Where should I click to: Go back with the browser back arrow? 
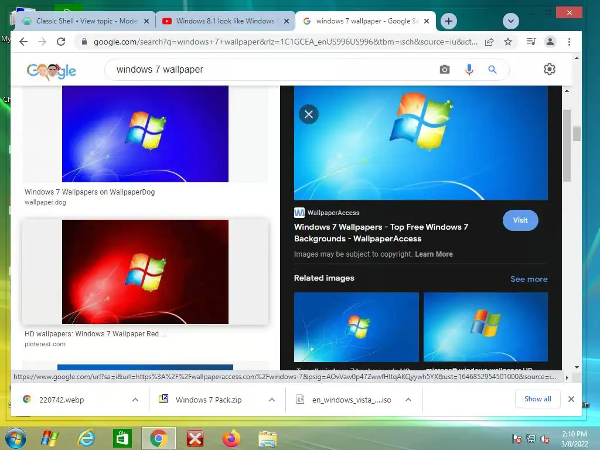(x=23, y=42)
